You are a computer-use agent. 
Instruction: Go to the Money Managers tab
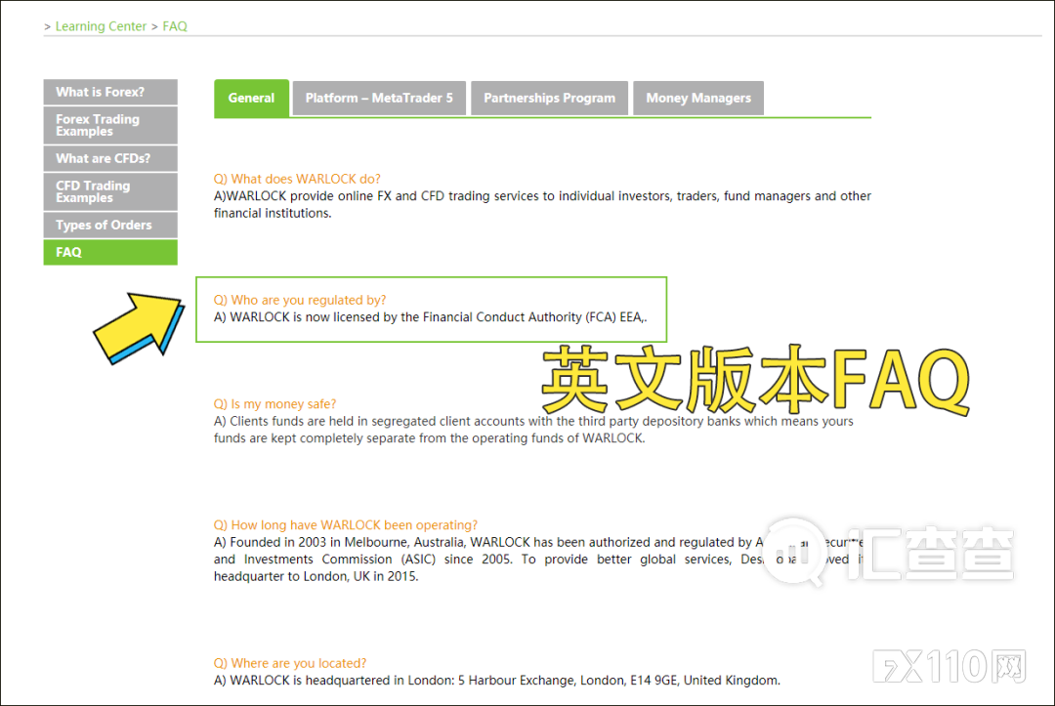698,99
